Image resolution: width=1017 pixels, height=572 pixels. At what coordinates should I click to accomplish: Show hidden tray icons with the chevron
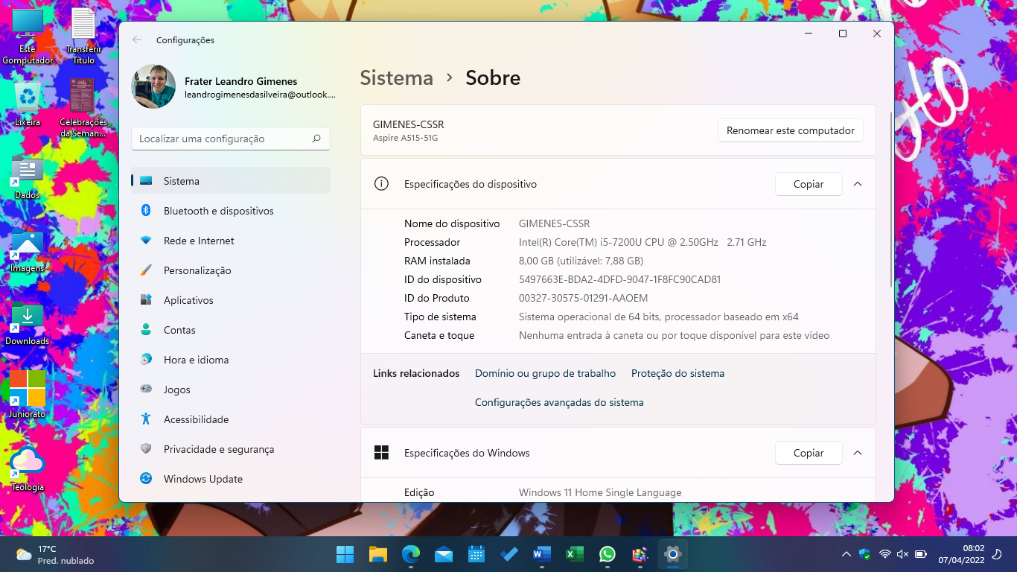pos(847,554)
